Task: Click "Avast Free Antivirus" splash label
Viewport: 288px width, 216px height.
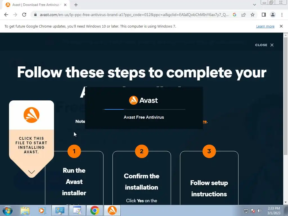Action: pyautogui.click(x=144, y=117)
